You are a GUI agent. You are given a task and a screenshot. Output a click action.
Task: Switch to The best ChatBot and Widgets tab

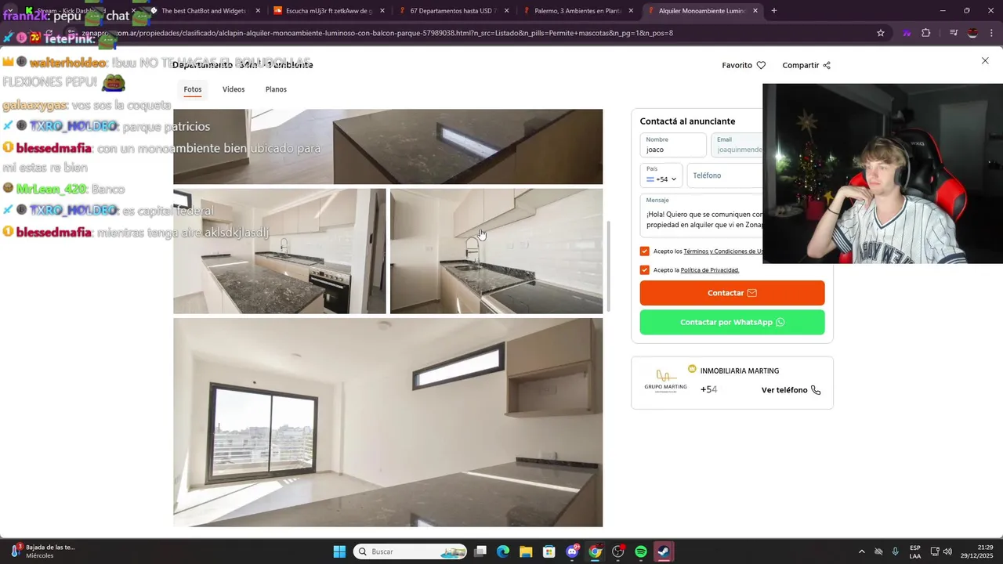203,11
